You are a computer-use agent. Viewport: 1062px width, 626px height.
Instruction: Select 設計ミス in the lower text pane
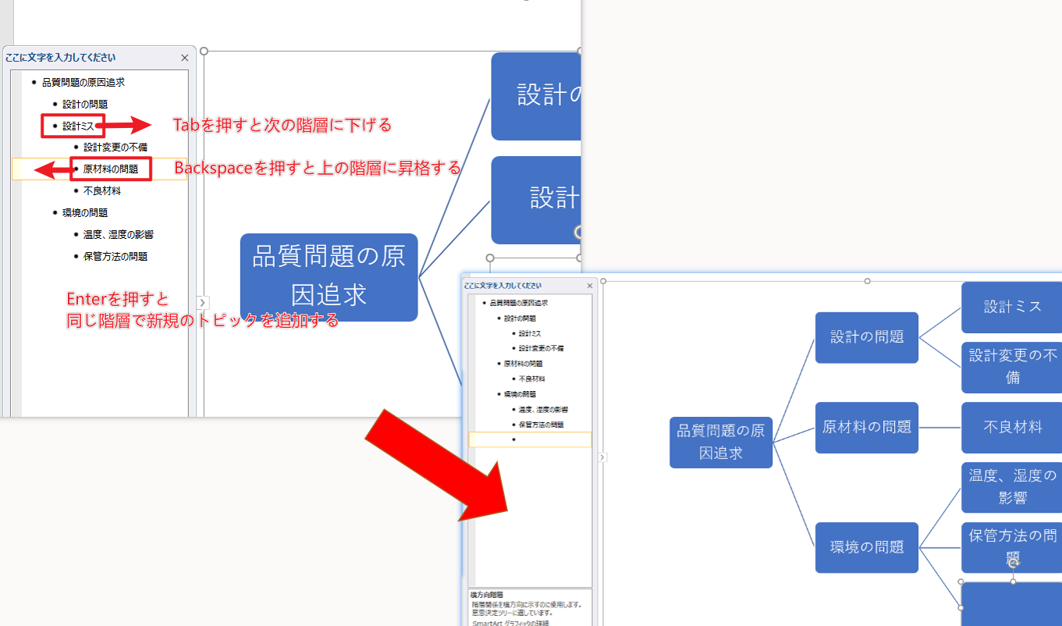click(530, 333)
